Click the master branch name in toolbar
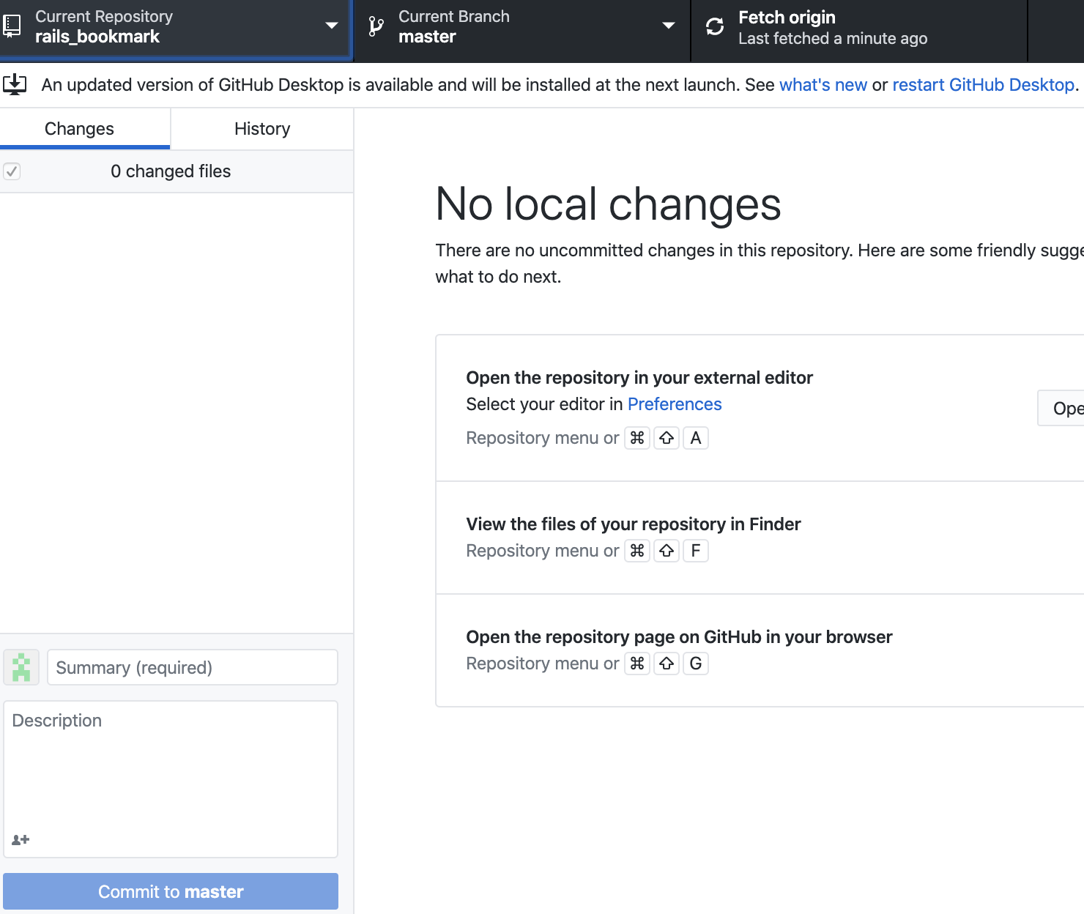Viewport: 1084px width, 914px height. (427, 37)
